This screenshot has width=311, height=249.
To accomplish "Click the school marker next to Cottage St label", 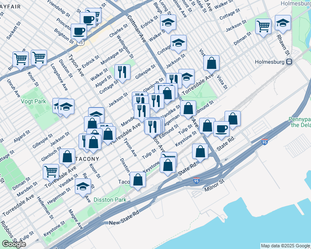I will pos(178,43).
